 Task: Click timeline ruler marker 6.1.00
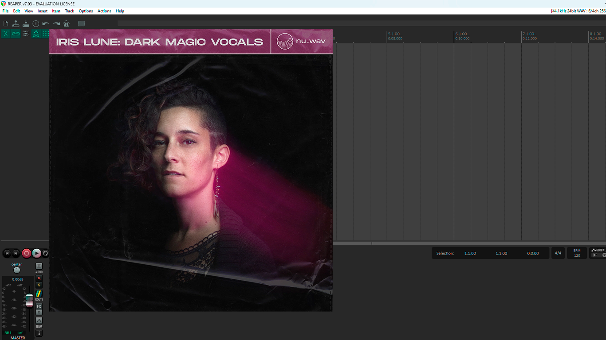pyautogui.click(x=461, y=34)
